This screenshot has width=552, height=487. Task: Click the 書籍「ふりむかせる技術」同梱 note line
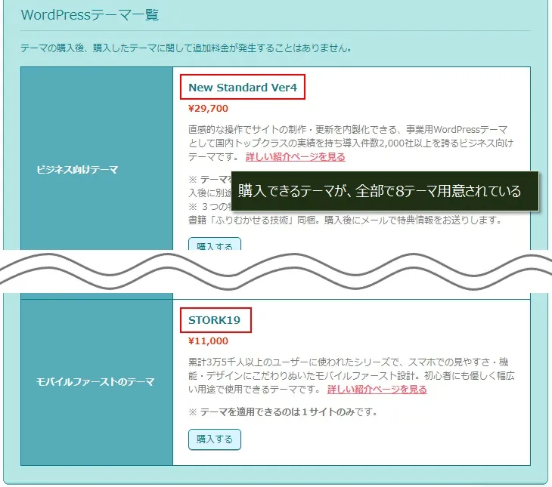[x=345, y=220]
